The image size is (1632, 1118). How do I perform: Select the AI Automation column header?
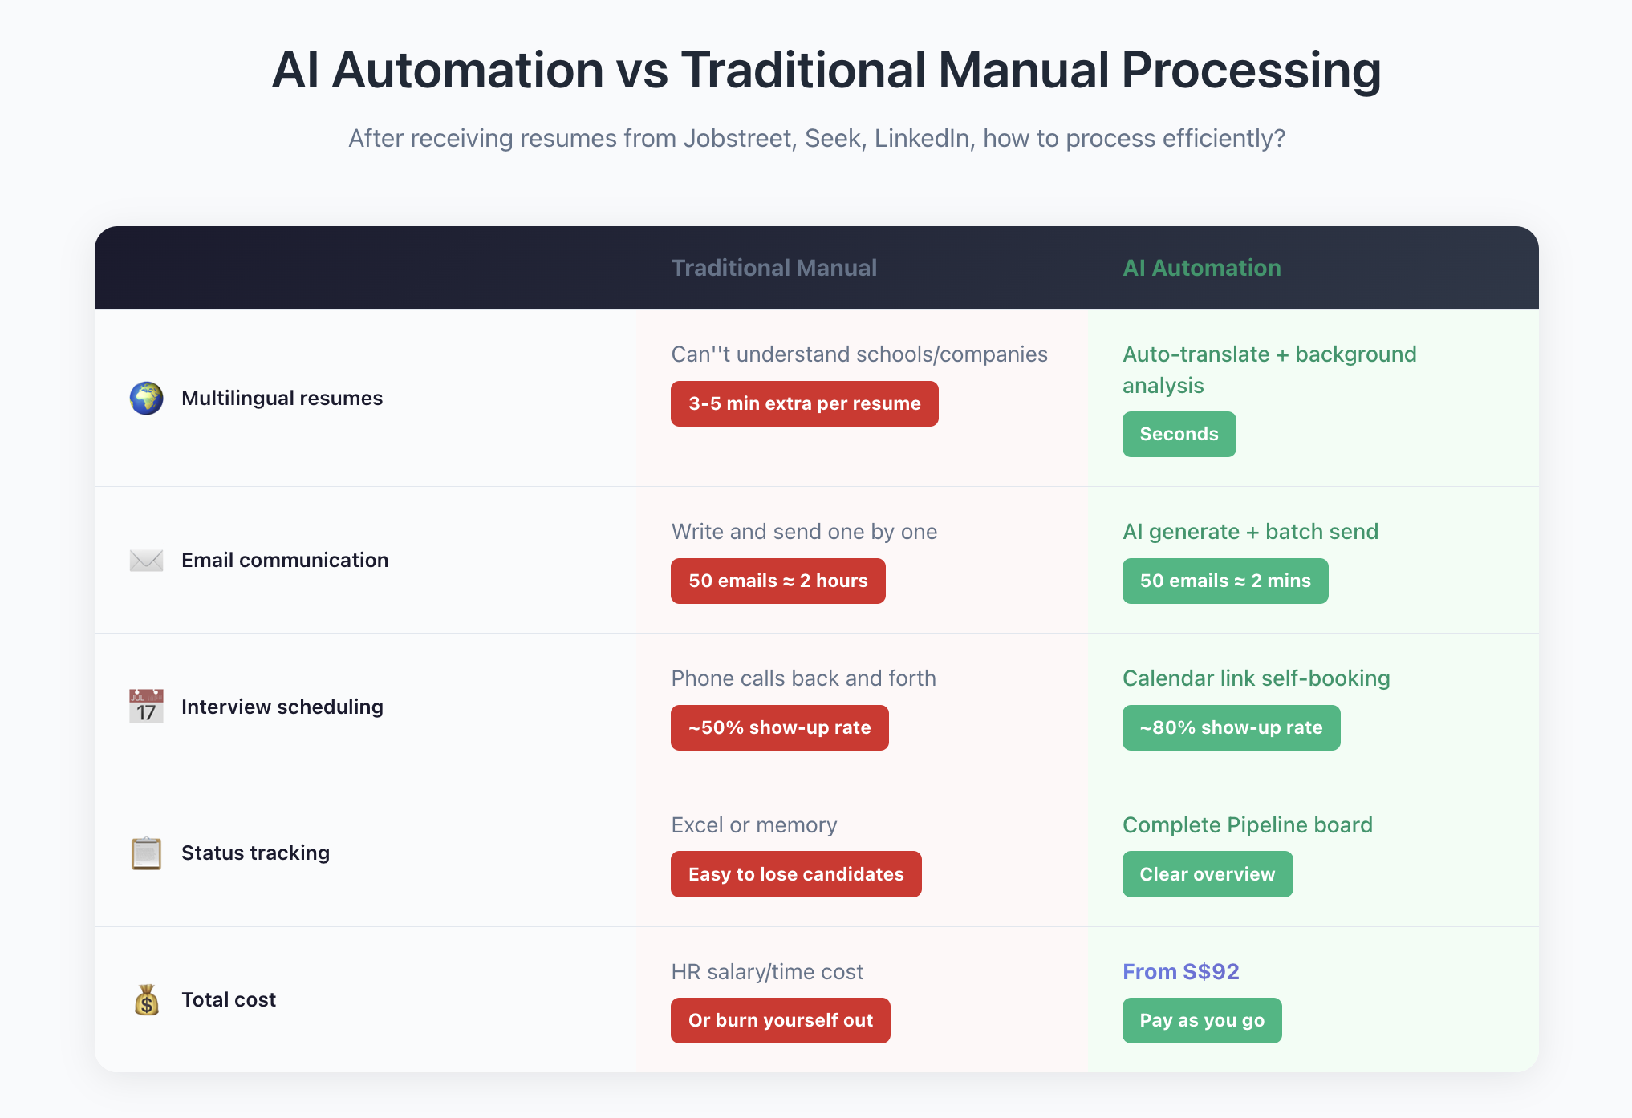(x=1201, y=268)
